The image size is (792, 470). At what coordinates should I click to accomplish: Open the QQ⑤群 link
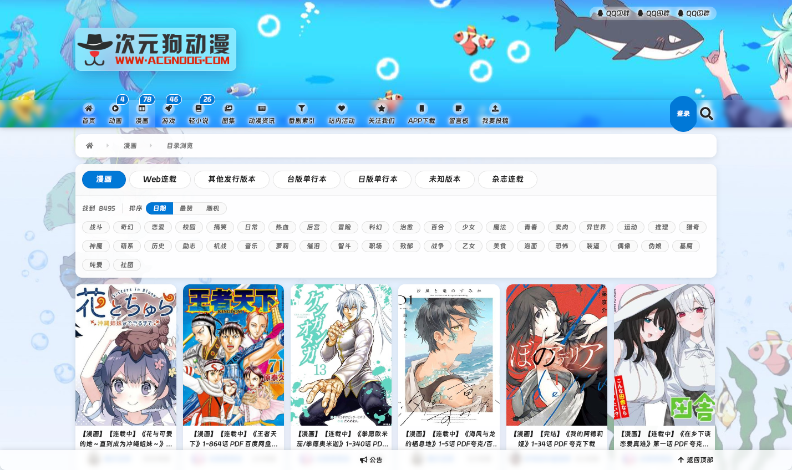pyautogui.click(x=693, y=13)
